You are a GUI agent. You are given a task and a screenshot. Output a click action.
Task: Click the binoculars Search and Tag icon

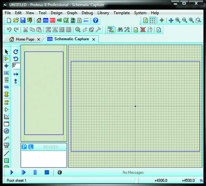[120, 30]
